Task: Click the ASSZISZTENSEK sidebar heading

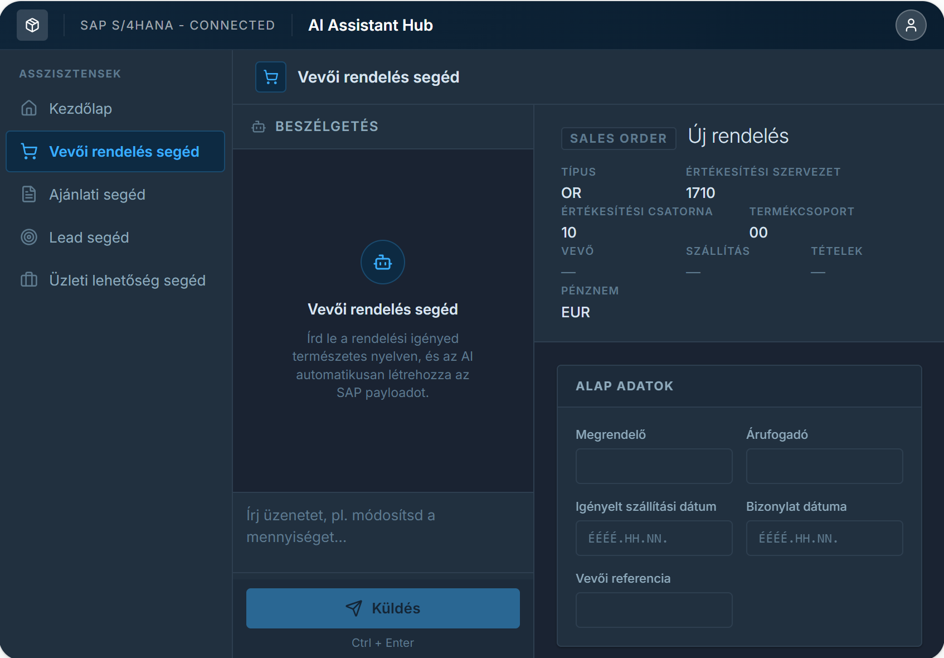Action: pyautogui.click(x=70, y=74)
